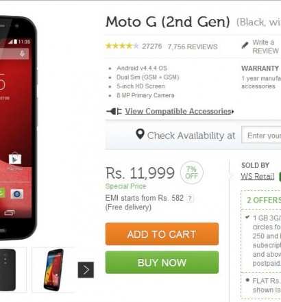Open the WS Retail seller link

click(257, 177)
